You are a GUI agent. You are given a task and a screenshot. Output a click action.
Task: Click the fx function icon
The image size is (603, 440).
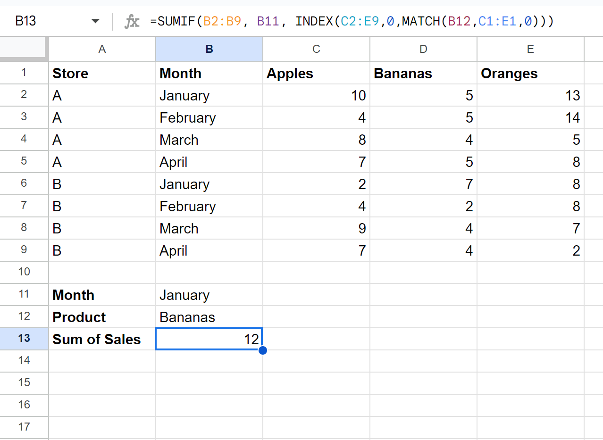[132, 21]
